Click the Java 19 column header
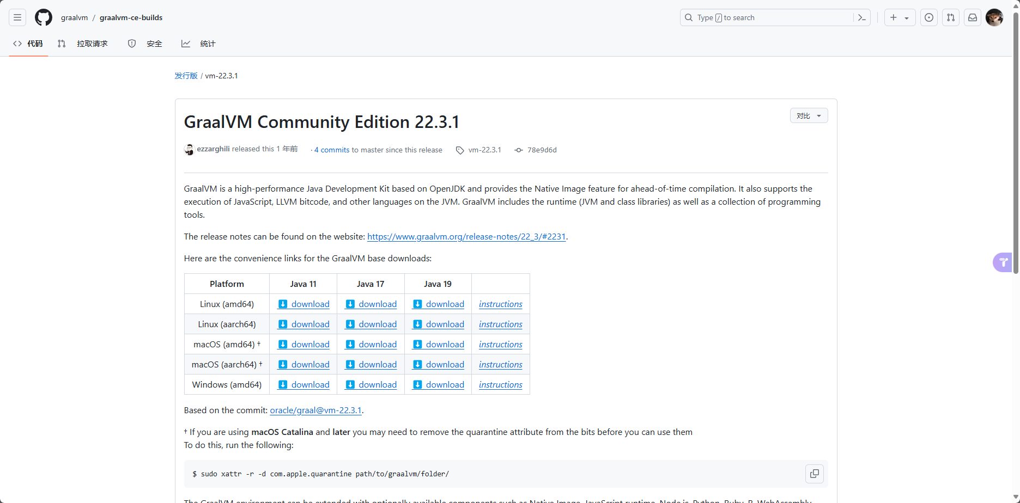 438,284
